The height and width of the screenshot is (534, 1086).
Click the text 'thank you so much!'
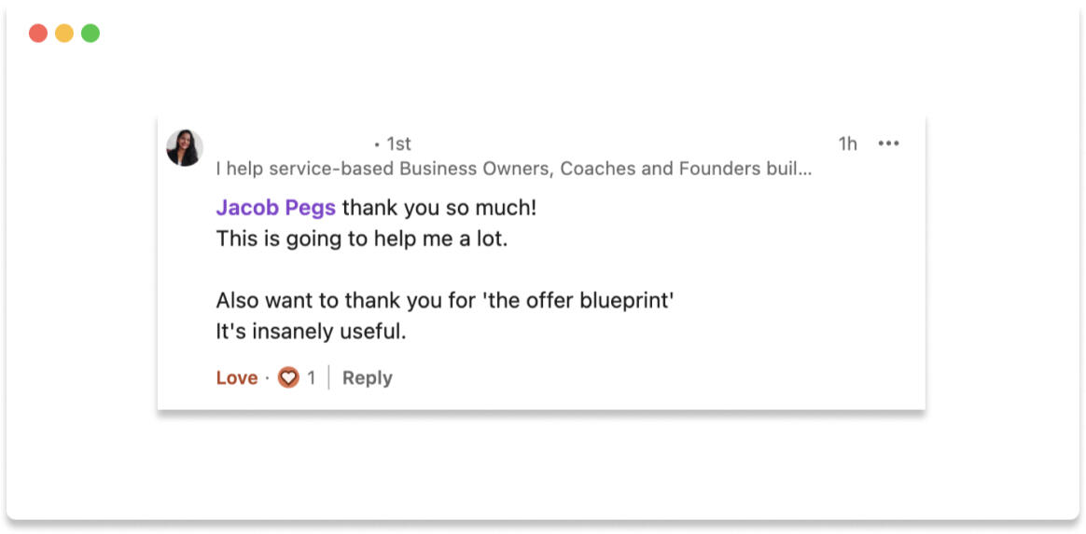coord(439,208)
